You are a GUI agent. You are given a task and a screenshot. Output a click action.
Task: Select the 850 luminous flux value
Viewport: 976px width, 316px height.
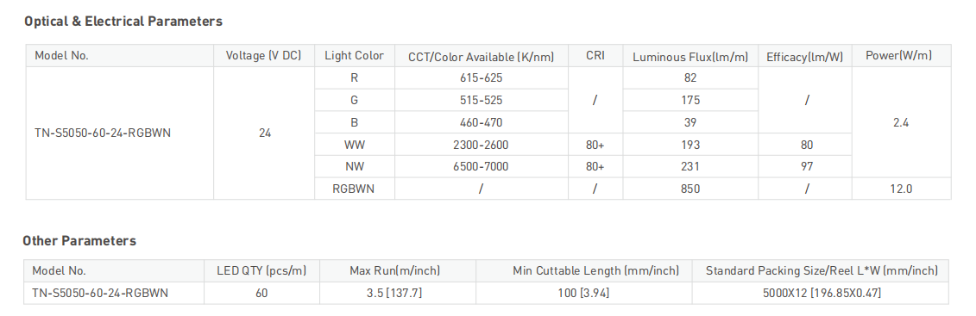[x=690, y=189]
